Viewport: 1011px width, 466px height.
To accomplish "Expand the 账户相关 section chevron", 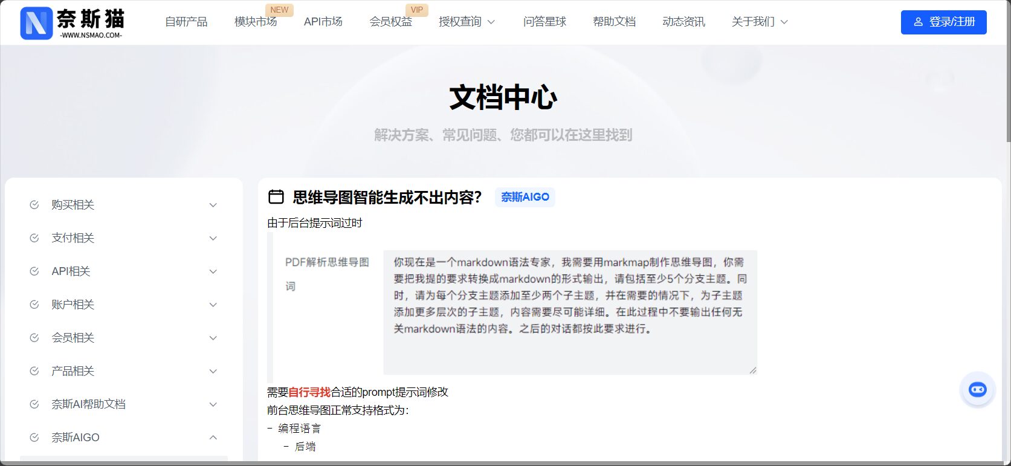I will (213, 305).
